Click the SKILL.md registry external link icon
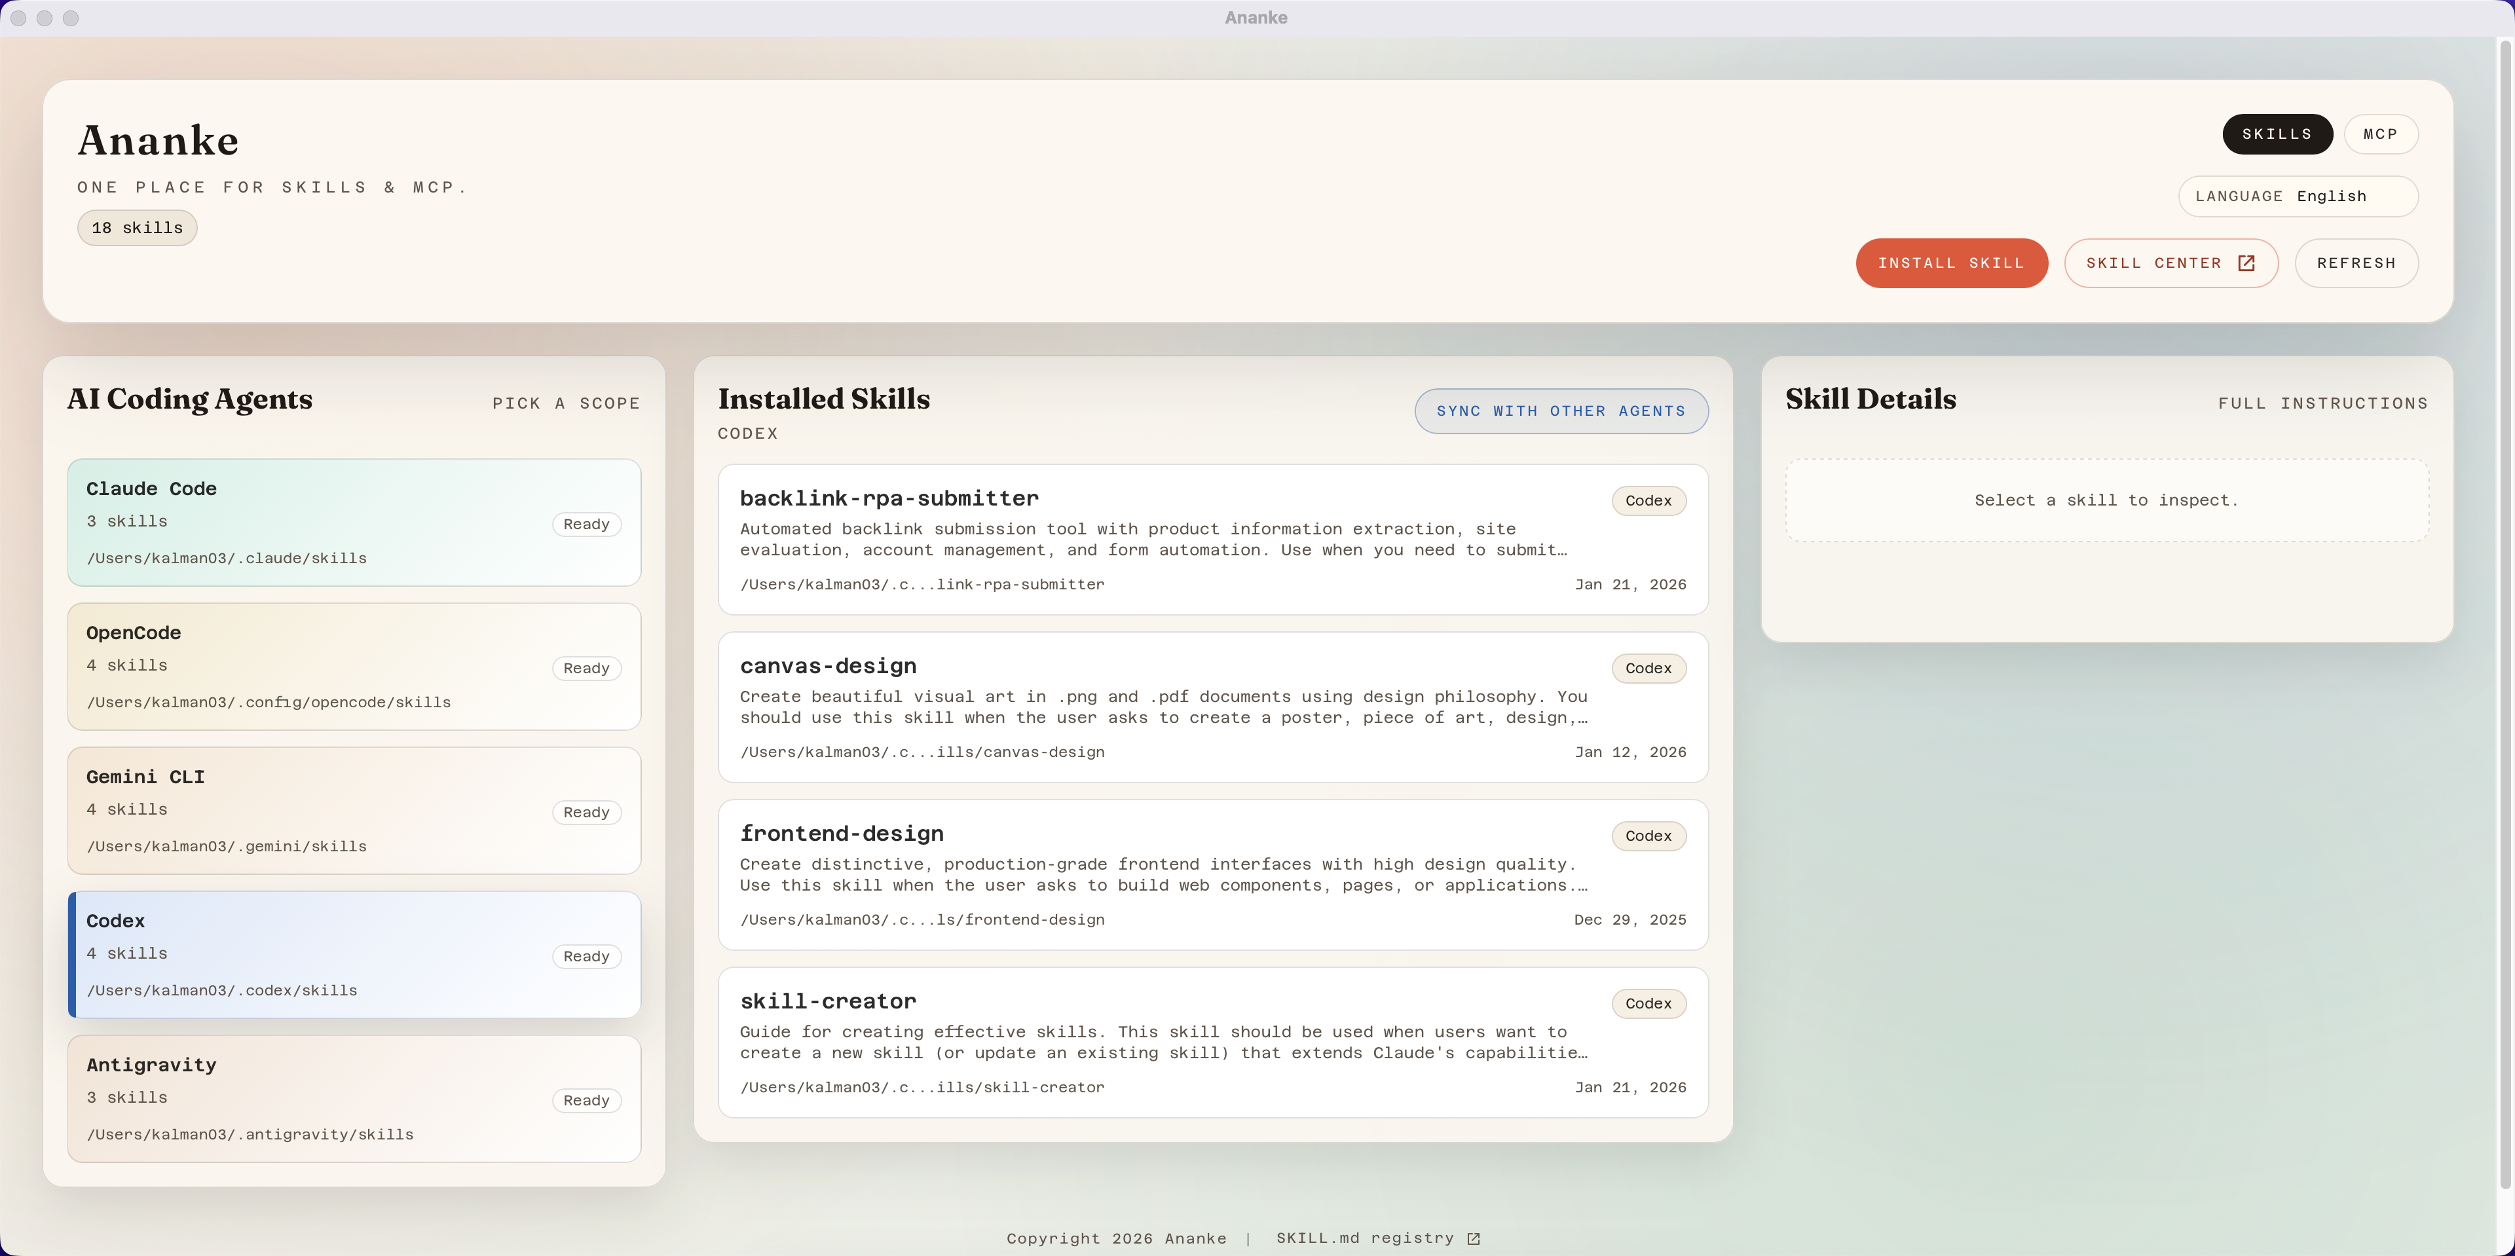Screen dimensions: 2515x1256 (1473, 1238)
